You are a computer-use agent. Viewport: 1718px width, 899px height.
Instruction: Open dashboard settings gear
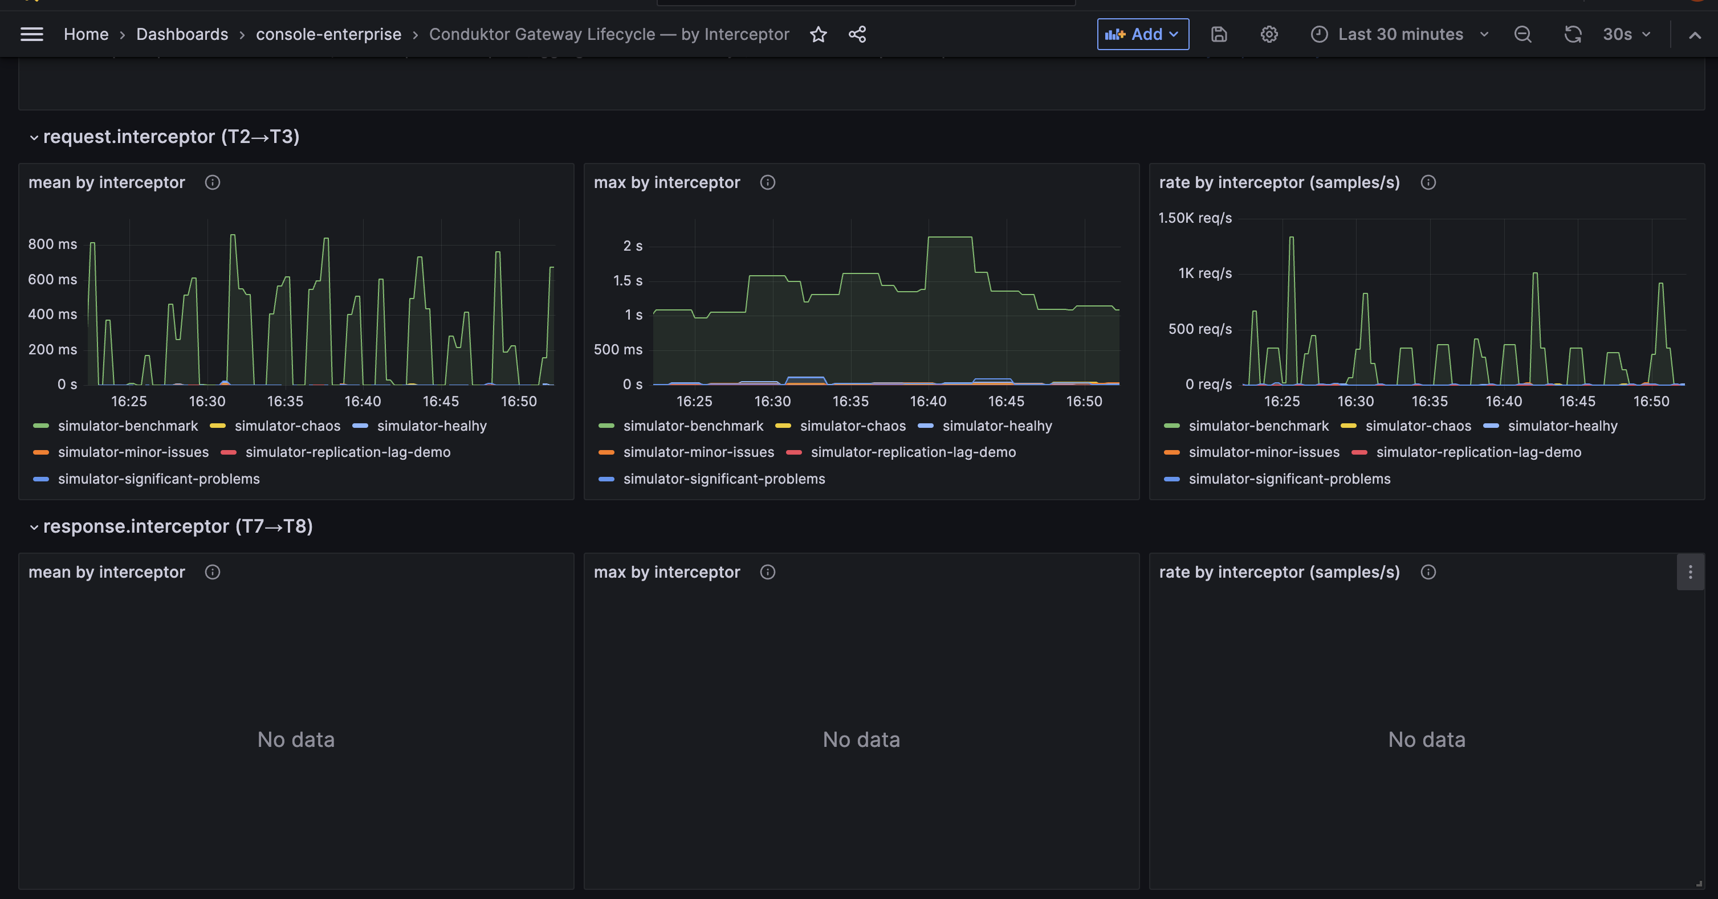1269,34
